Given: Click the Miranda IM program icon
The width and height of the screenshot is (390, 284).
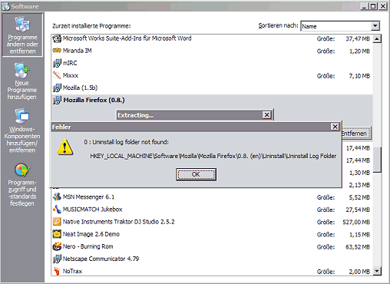Looking at the screenshot, I should pos(57,51).
